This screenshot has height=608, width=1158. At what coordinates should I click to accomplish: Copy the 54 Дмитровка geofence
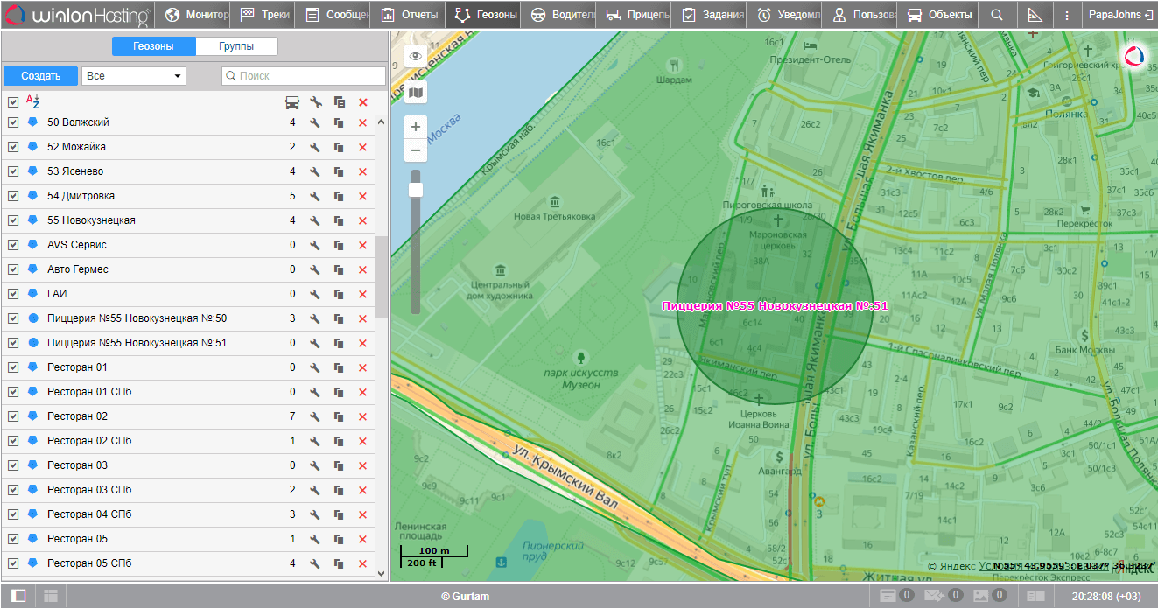[x=339, y=196]
